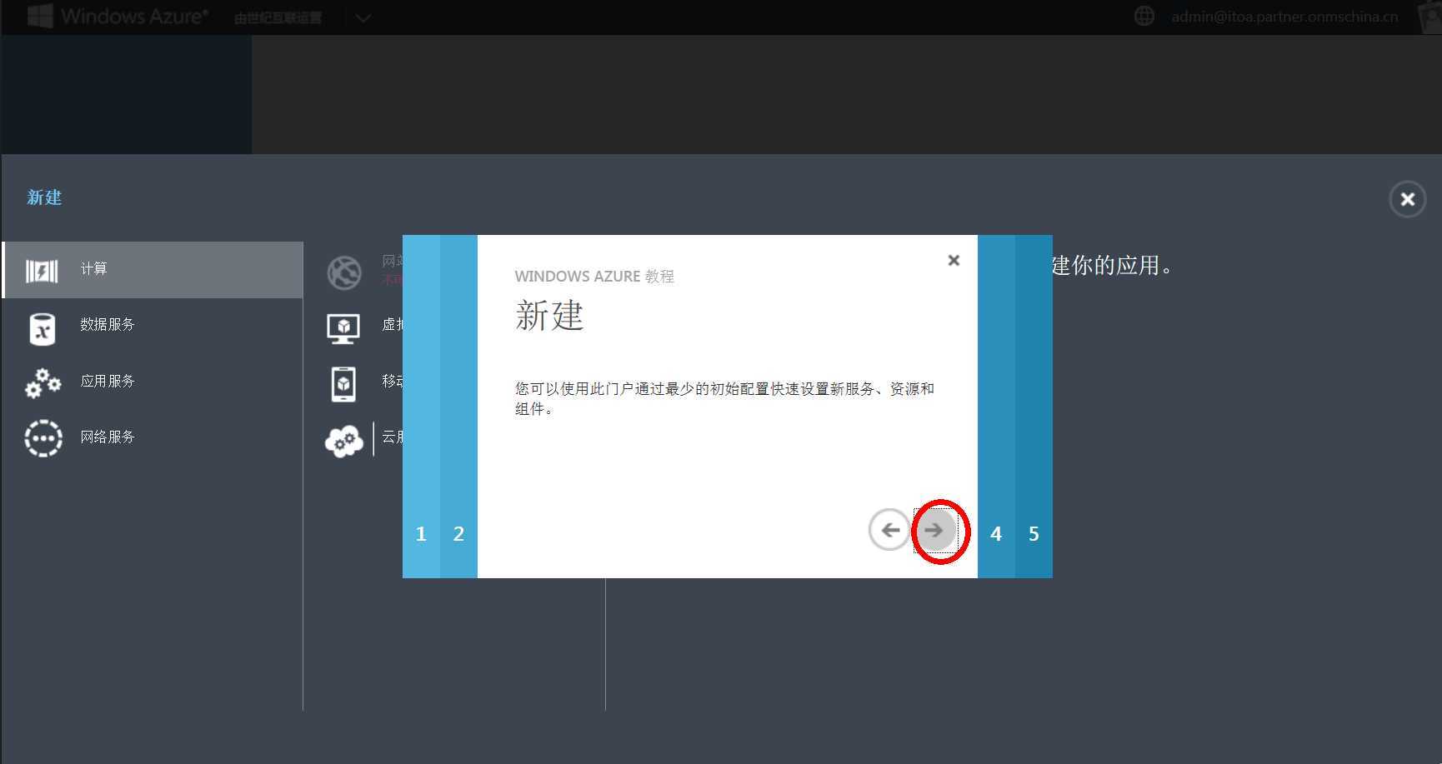
Task: Click the WINDOWS AZURE 教程 label
Action: (x=594, y=277)
